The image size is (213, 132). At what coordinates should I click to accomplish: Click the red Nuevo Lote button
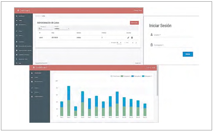point(134,23)
